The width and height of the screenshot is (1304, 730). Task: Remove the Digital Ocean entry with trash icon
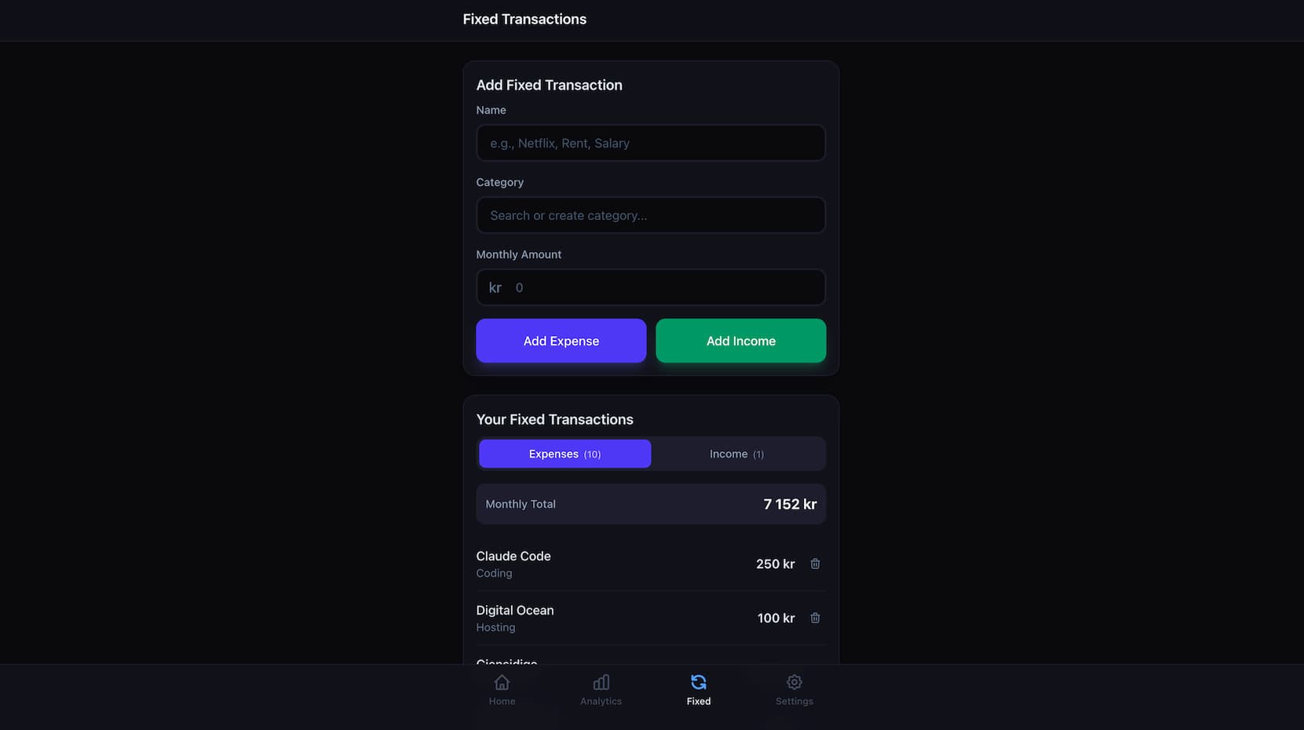click(815, 619)
